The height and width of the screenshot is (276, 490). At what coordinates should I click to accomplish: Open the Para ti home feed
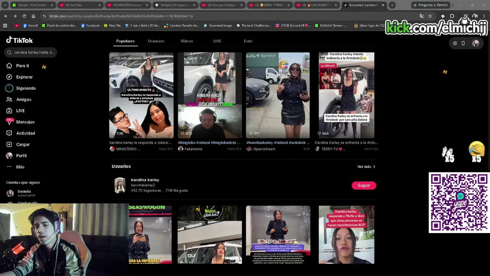pos(23,66)
